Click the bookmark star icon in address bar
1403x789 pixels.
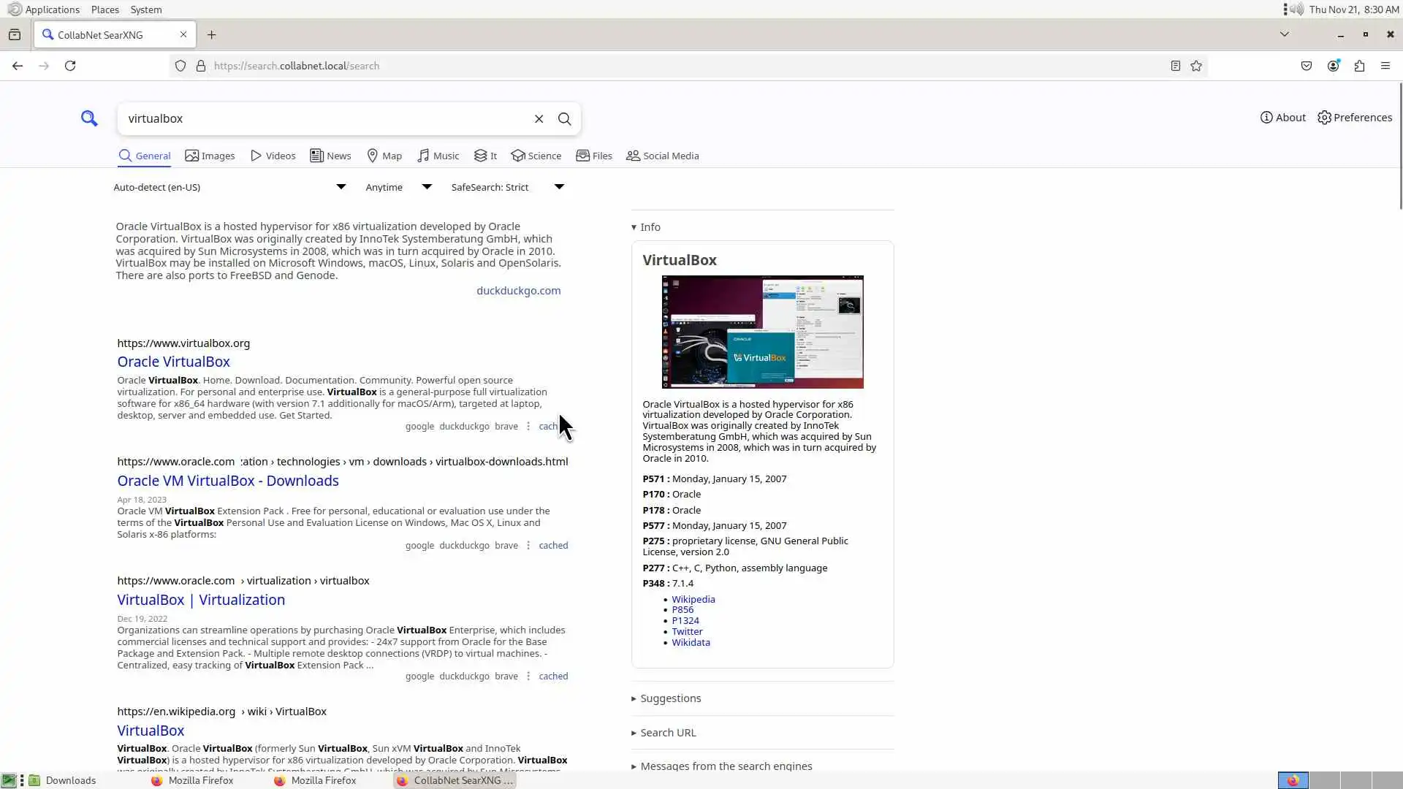click(x=1196, y=66)
